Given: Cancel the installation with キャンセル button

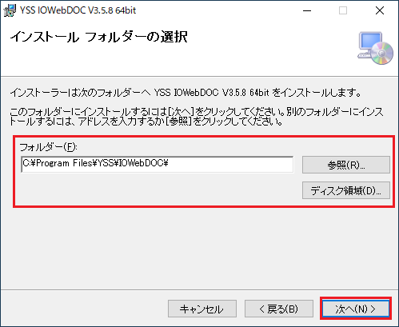Looking at the screenshot, I should [202, 309].
